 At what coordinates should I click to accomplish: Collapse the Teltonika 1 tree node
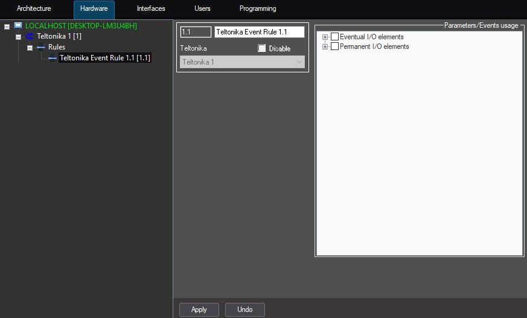(19, 37)
